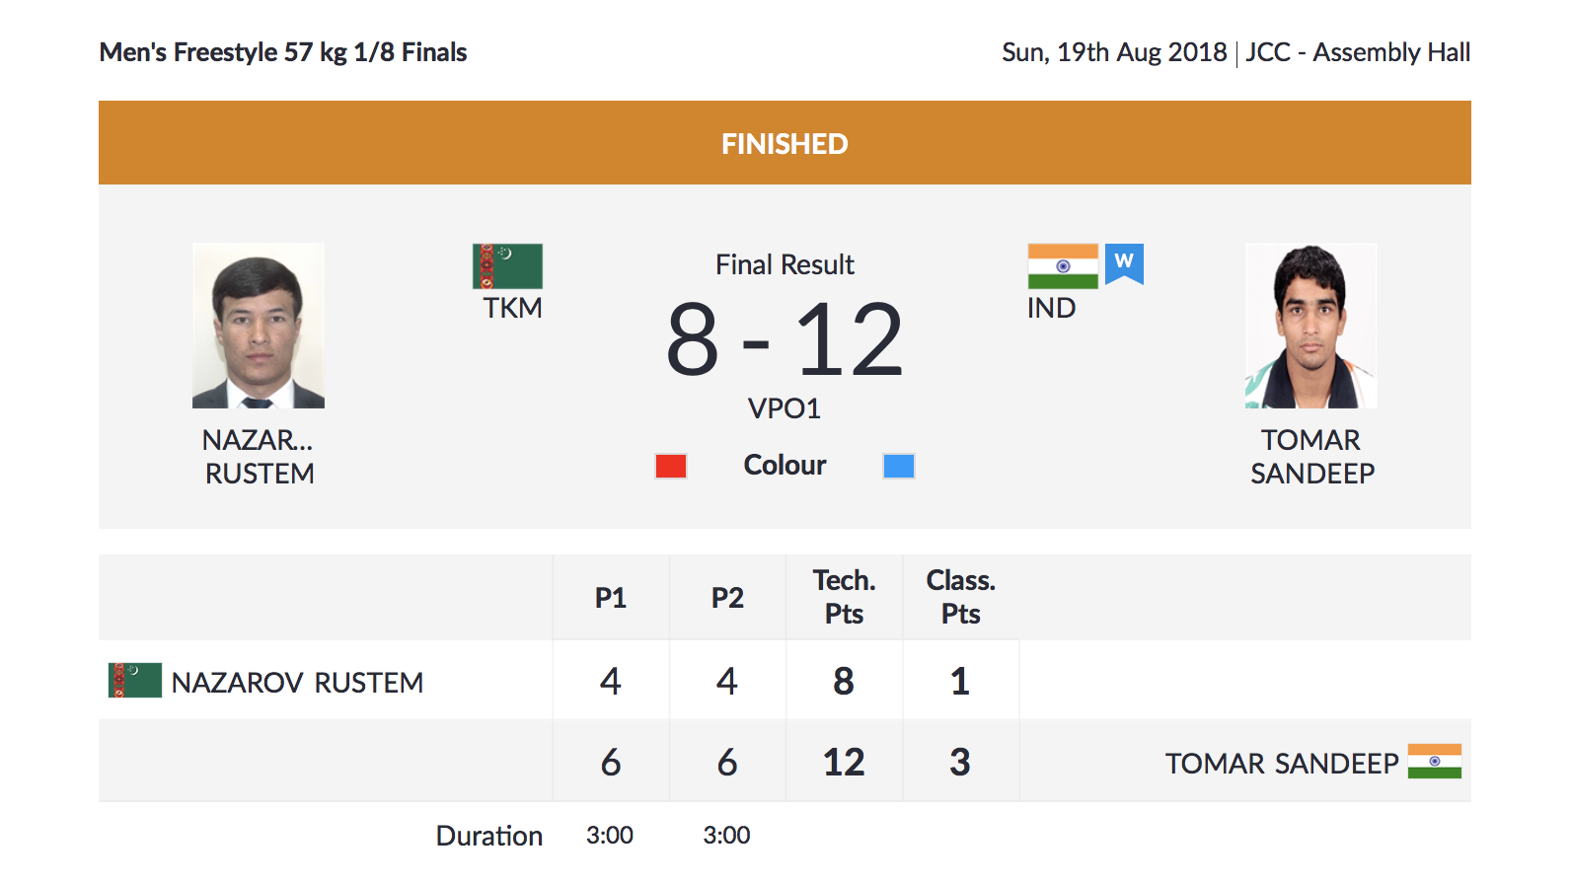Click the P2 column header

click(727, 598)
